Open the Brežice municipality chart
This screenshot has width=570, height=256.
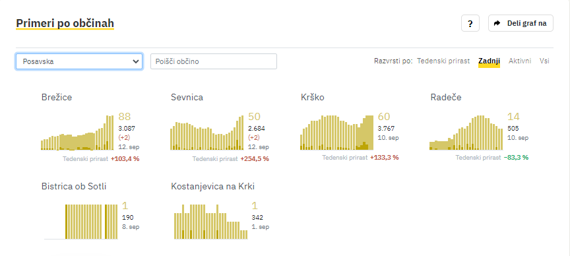coord(77,133)
